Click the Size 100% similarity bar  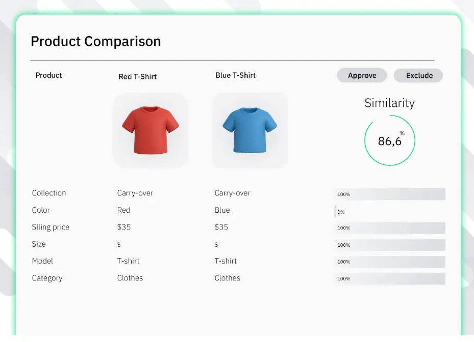[390, 245]
